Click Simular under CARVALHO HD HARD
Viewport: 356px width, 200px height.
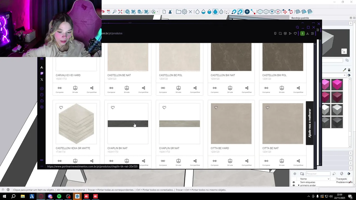click(75, 89)
